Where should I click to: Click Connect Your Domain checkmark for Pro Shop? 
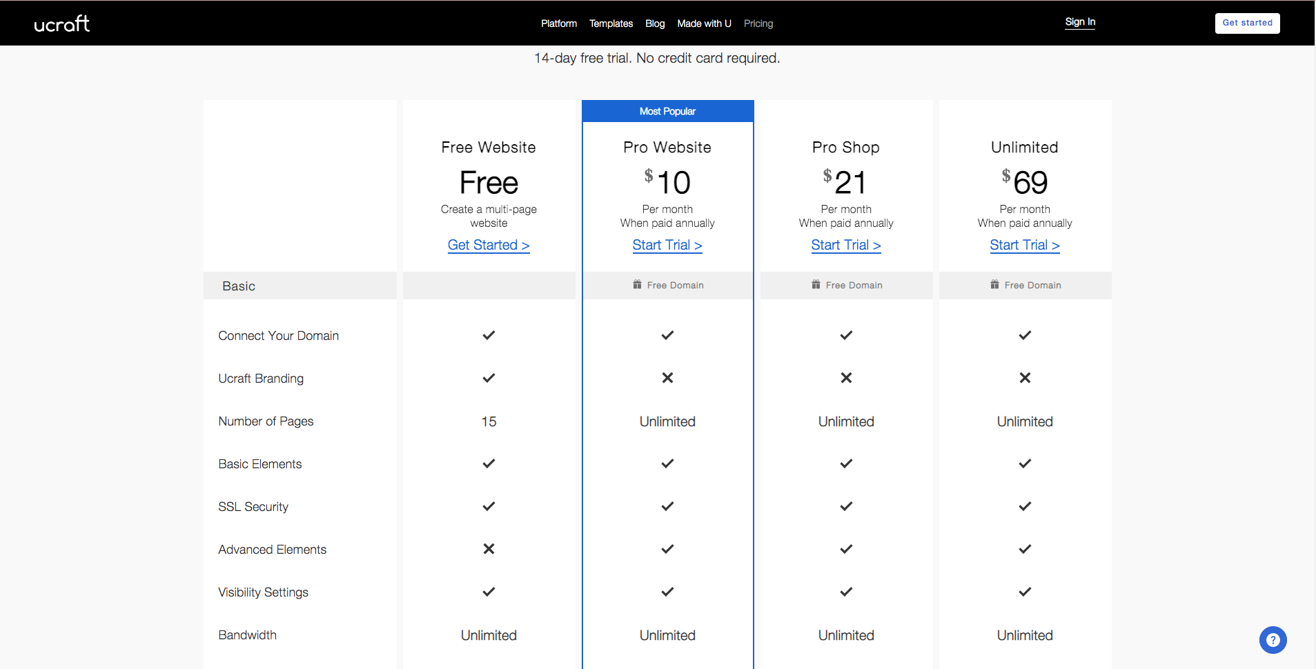tap(846, 335)
